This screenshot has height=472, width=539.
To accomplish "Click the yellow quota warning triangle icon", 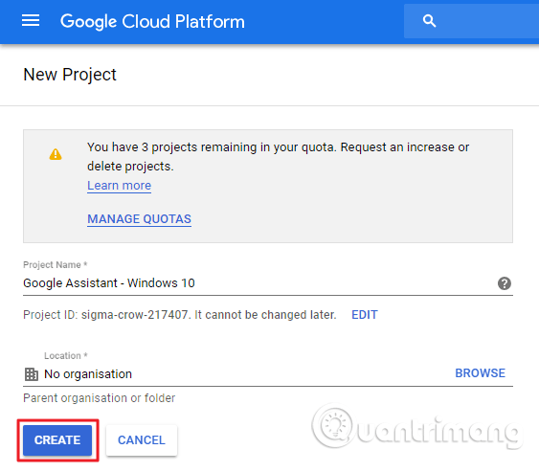I will 56,154.
